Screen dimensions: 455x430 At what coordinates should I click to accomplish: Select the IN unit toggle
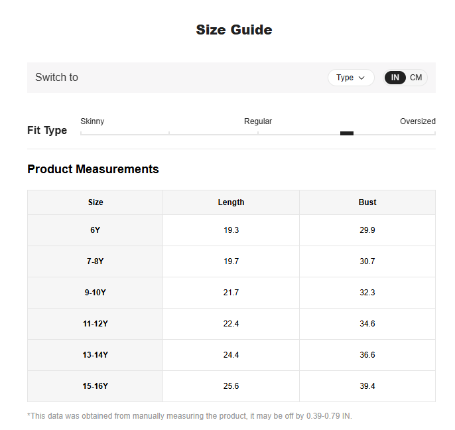pos(395,78)
